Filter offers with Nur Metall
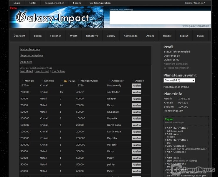 [x=27, y=71]
